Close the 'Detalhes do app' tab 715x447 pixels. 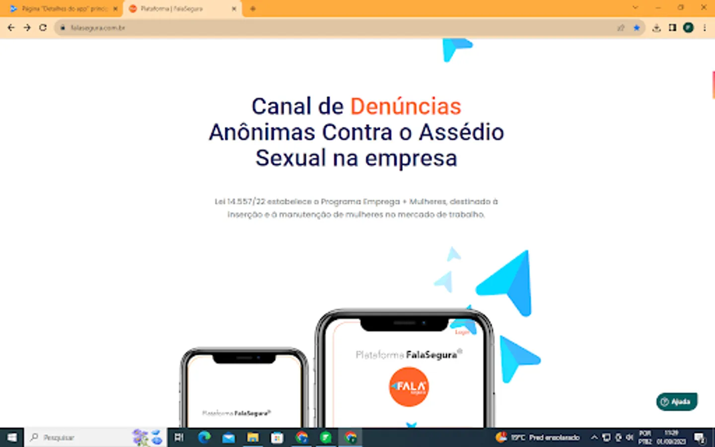[115, 9]
